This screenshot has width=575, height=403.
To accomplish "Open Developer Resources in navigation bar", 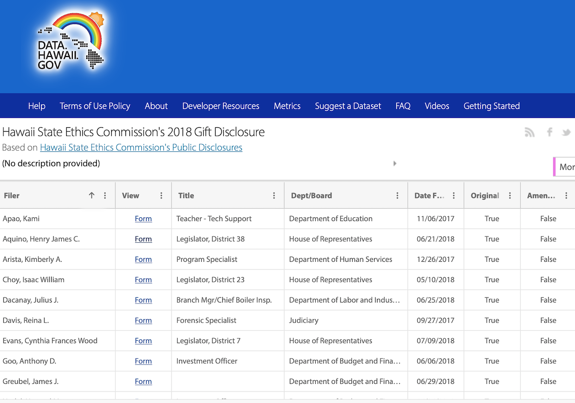I will pyautogui.click(x=220, y=106).
